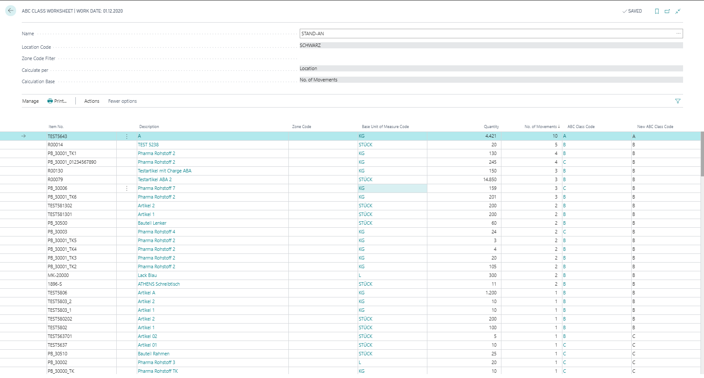Click Fewer options
Viewport: 704px width, 378px height.
(x=122, y=101)
